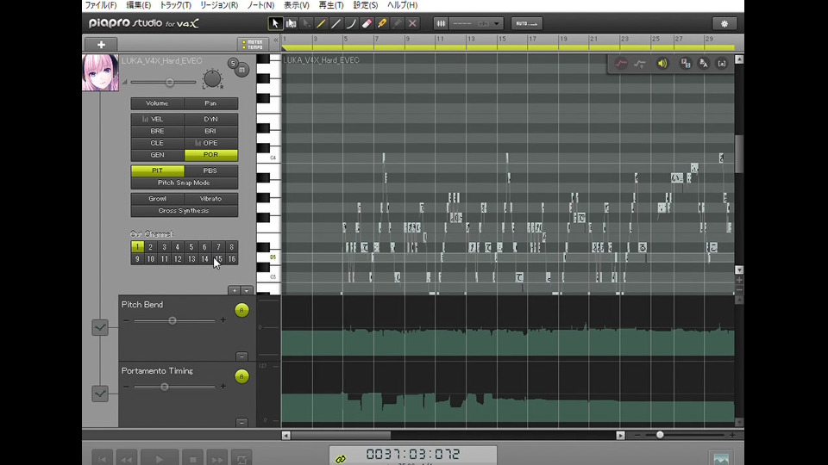
Task: Select the Pan parameter button
Action: coord(210,103)
